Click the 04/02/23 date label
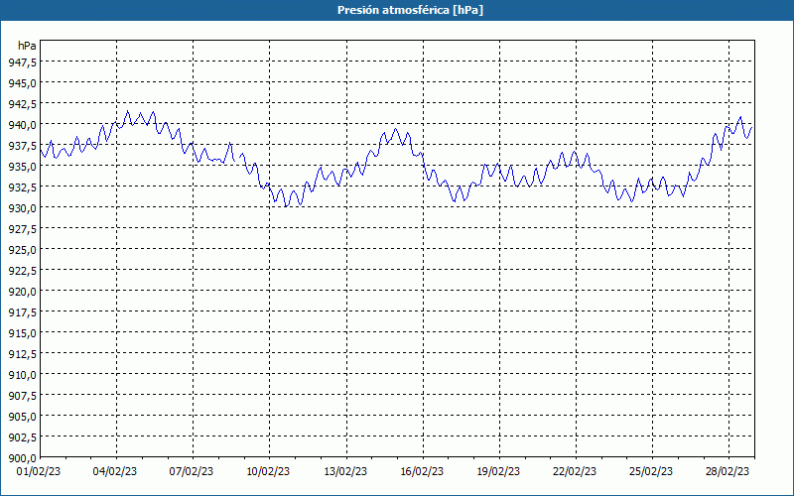794x496 pixels. click(x=115, y=472)
